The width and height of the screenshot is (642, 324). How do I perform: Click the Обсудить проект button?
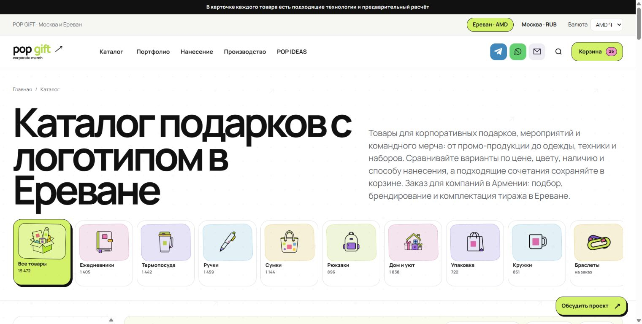coord(591,306)
